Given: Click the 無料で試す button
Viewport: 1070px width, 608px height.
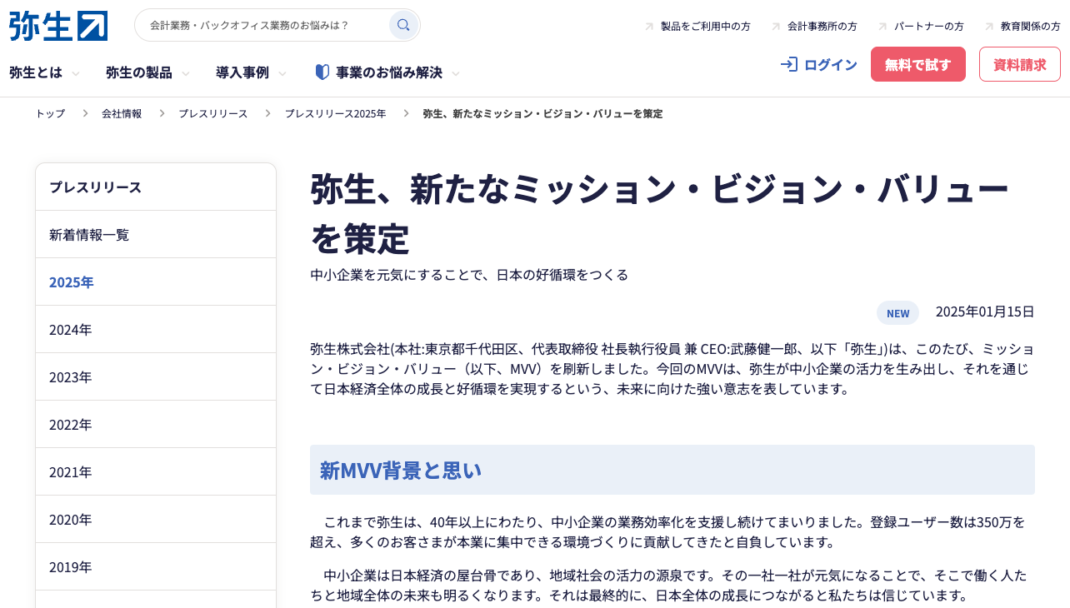Looking at the screenshot, I should (x=918, y=64).
